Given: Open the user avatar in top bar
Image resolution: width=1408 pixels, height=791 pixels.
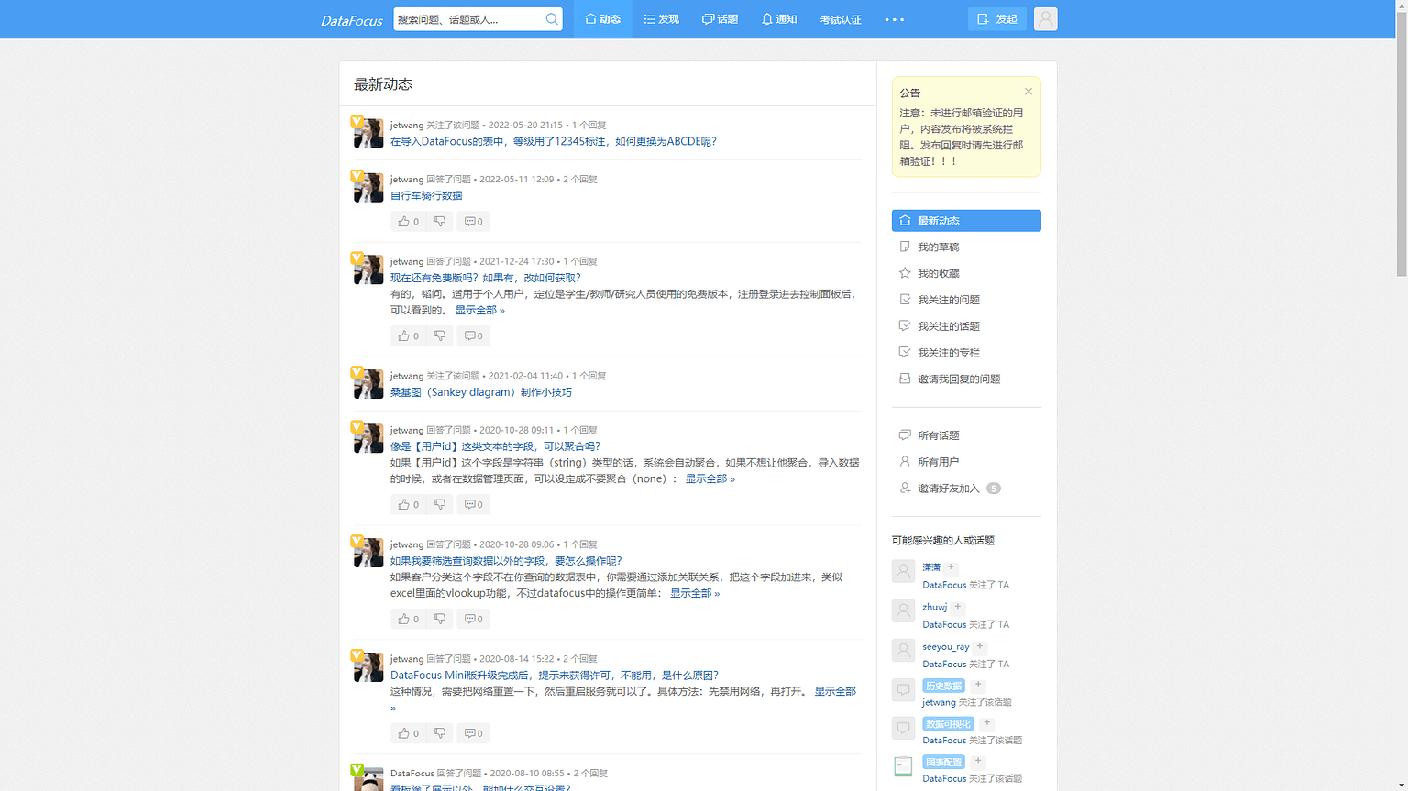Looking at the screenshot, I should click(1045, 19).
